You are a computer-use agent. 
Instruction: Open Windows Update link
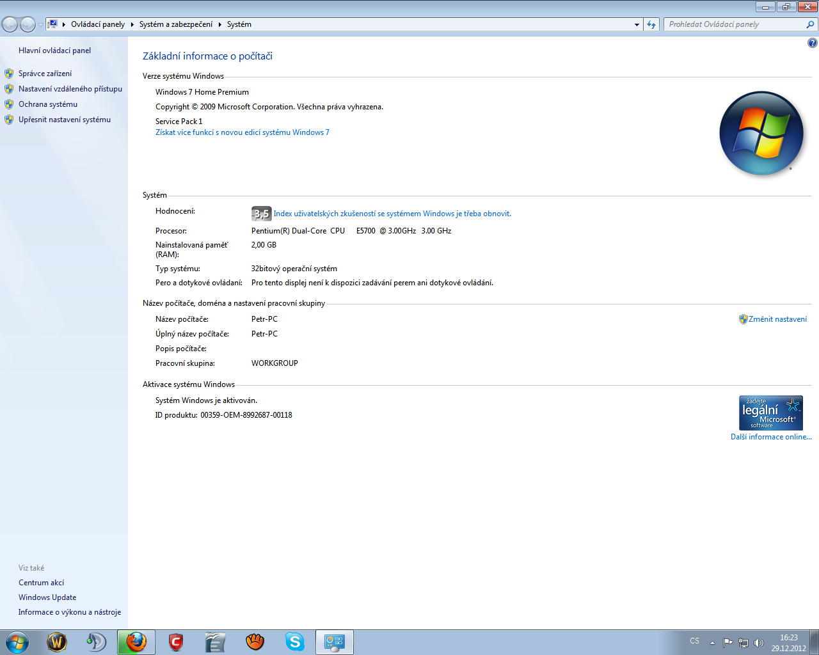click(x=47, y=597)
